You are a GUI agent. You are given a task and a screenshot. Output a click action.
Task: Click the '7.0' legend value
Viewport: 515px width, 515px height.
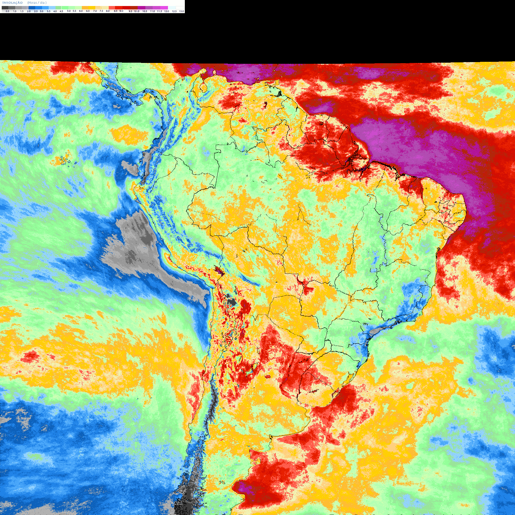(95, 11)
